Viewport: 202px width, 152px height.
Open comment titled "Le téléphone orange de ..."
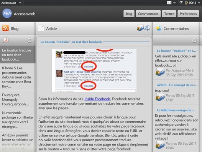176,110
